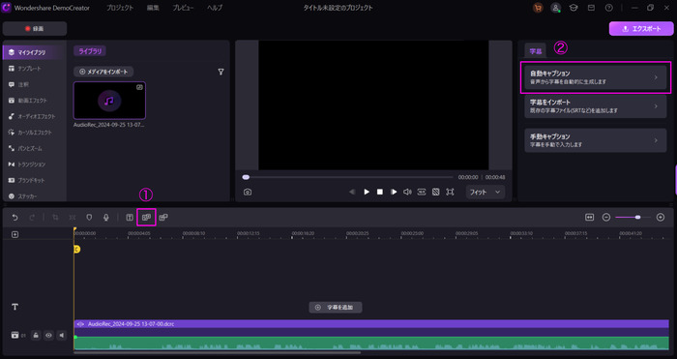Open the ヘルプ menu
Screen dimensions: 677x359
(215, 8)
